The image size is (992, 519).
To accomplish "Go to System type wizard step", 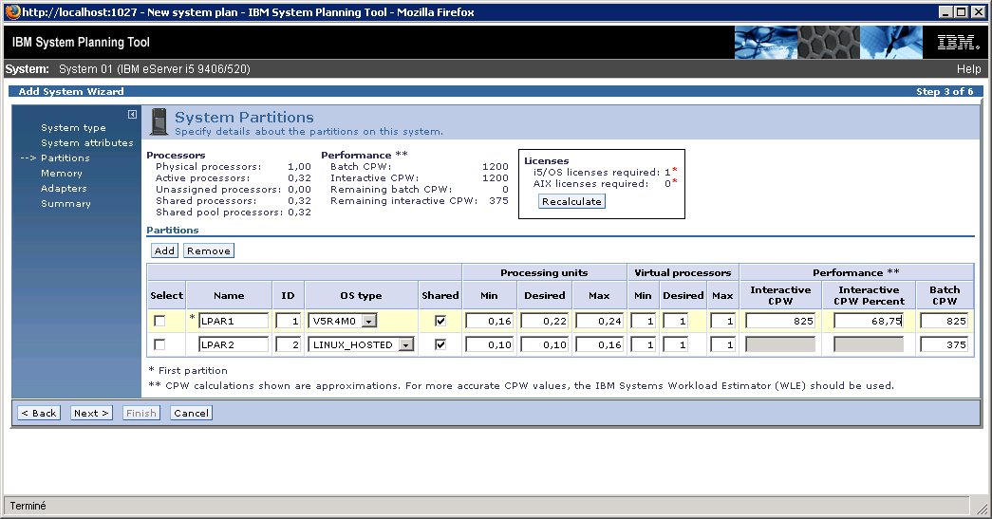I will 73,128.
